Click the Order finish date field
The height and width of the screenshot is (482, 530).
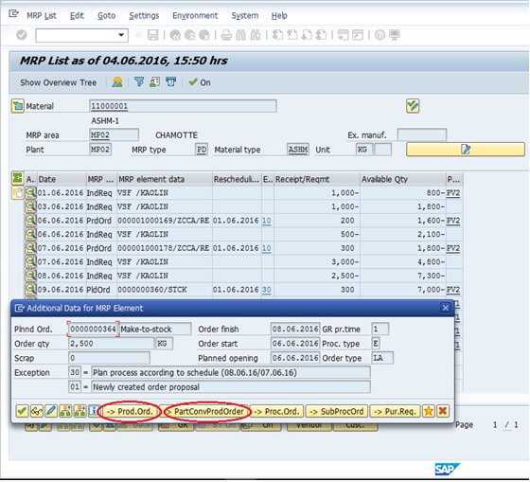tap(295, 329)
